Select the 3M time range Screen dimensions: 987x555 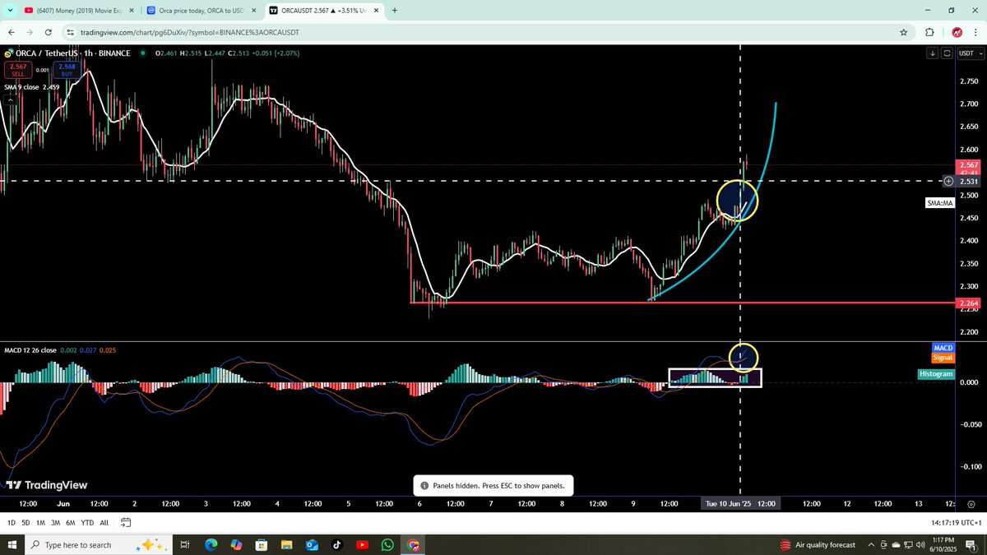point(55,523)
